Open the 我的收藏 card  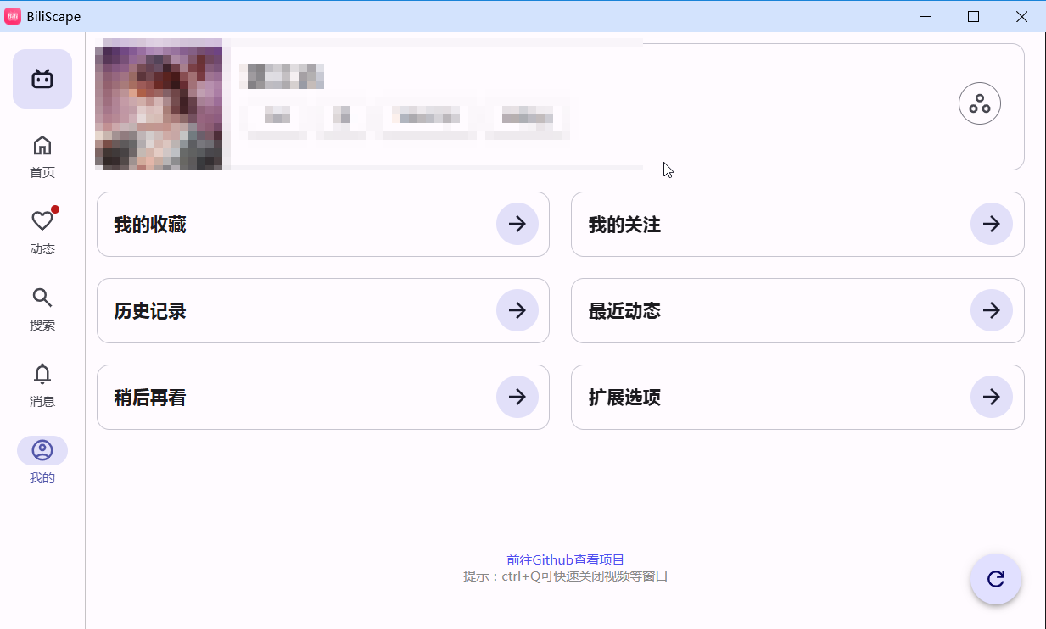click(x=323, y=224)
